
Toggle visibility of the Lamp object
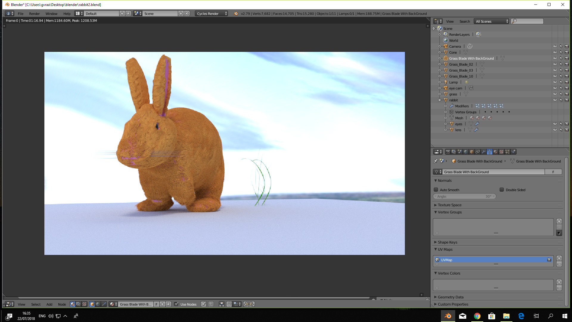[555, 82]
